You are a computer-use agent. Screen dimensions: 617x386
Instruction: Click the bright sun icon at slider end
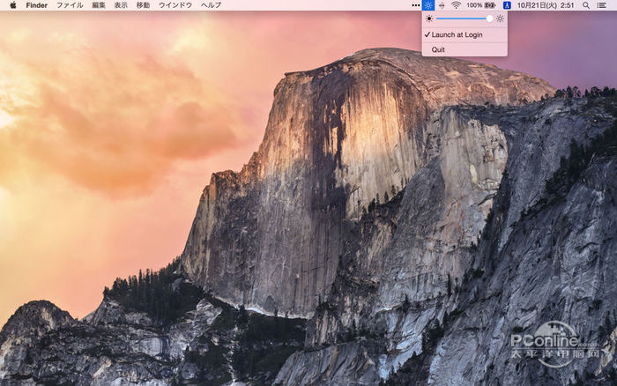500,19
